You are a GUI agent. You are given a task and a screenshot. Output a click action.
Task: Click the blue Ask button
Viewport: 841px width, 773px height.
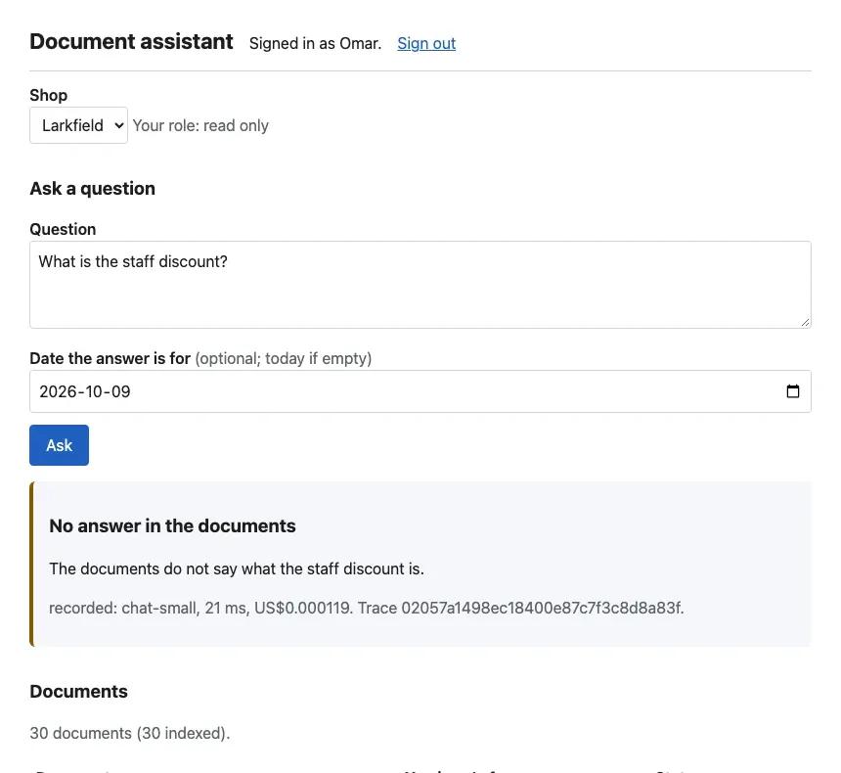(x=59, y=445)
